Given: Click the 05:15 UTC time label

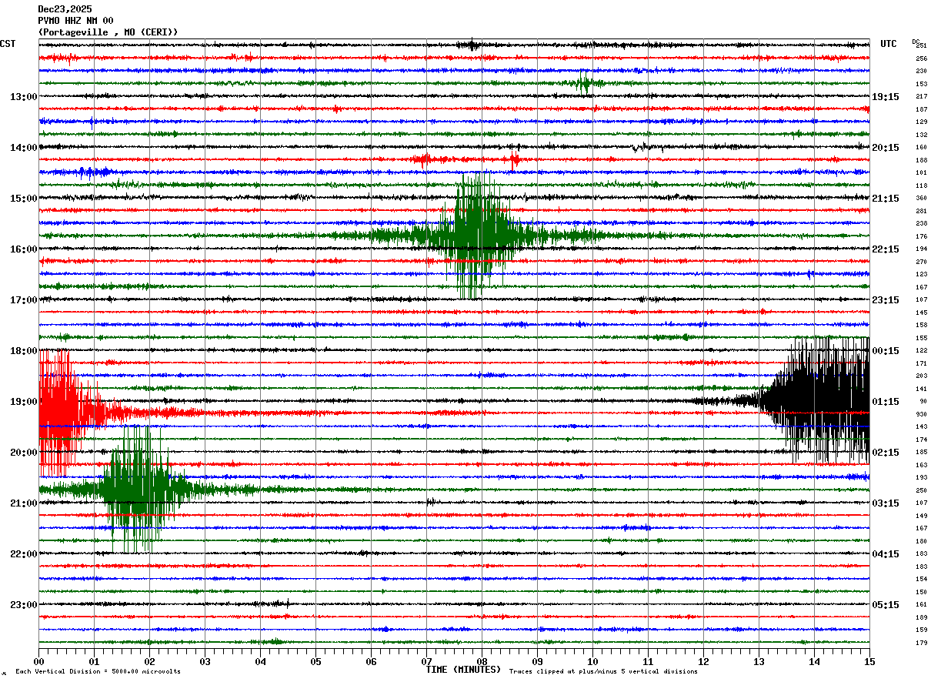Looking at the screenshot, I should point(886,605).
